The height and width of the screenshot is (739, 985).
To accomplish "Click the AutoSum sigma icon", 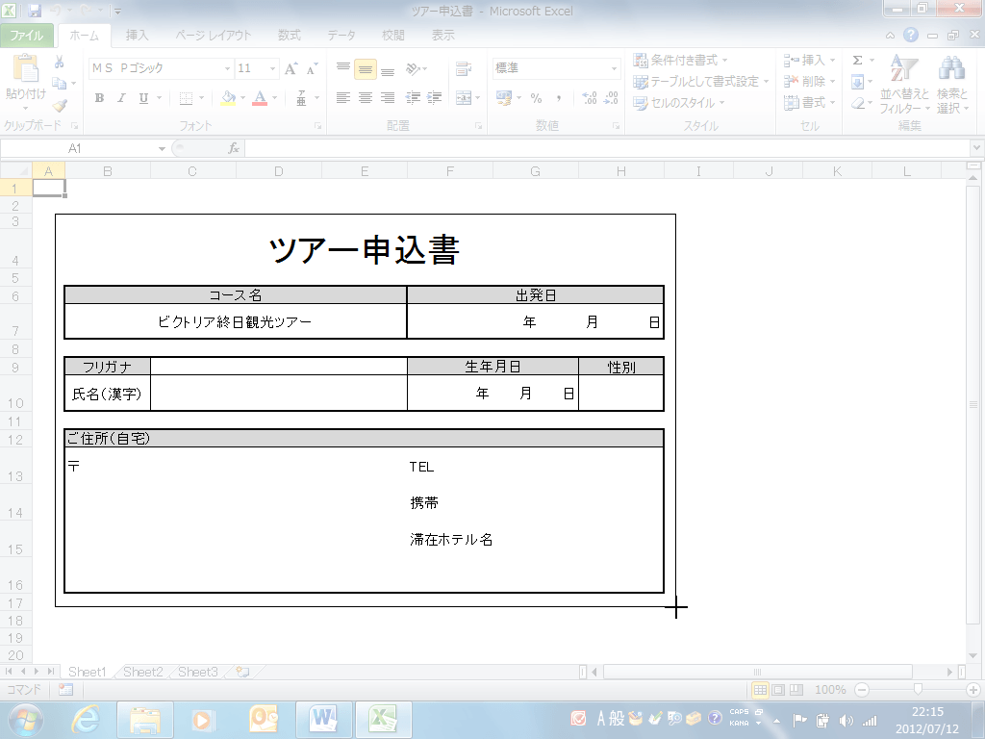I will (857, 61).
